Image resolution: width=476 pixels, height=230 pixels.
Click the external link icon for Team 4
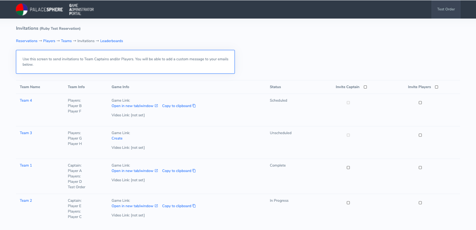tap(156, 106)
